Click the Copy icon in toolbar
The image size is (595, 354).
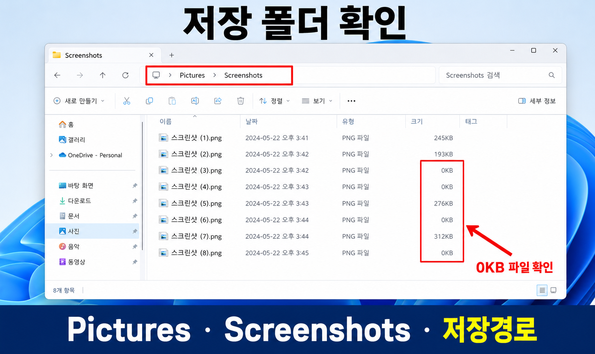click(x=149, y=101)
